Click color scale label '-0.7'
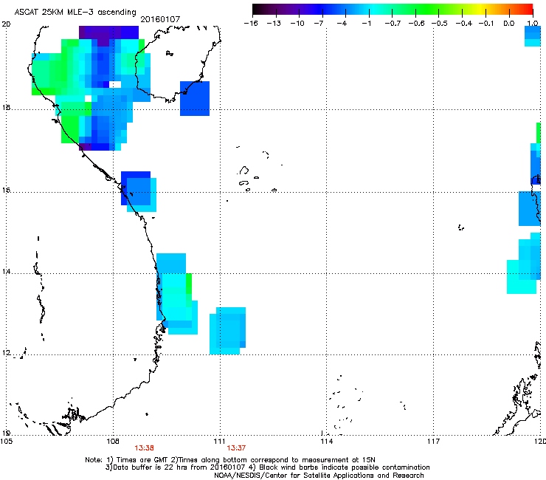Image resolution: width=546 pixels, height=480 pixels. pos(393,24)
